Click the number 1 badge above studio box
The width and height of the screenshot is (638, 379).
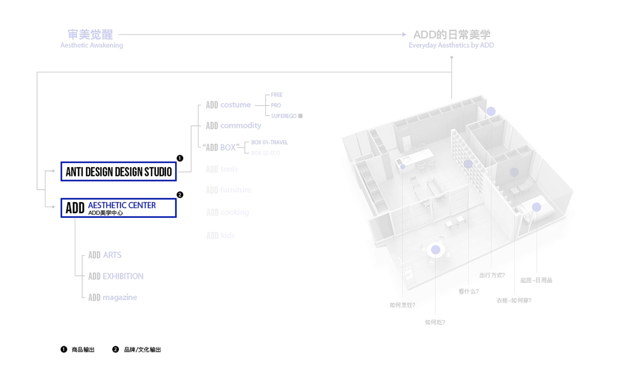coord(180,158)
